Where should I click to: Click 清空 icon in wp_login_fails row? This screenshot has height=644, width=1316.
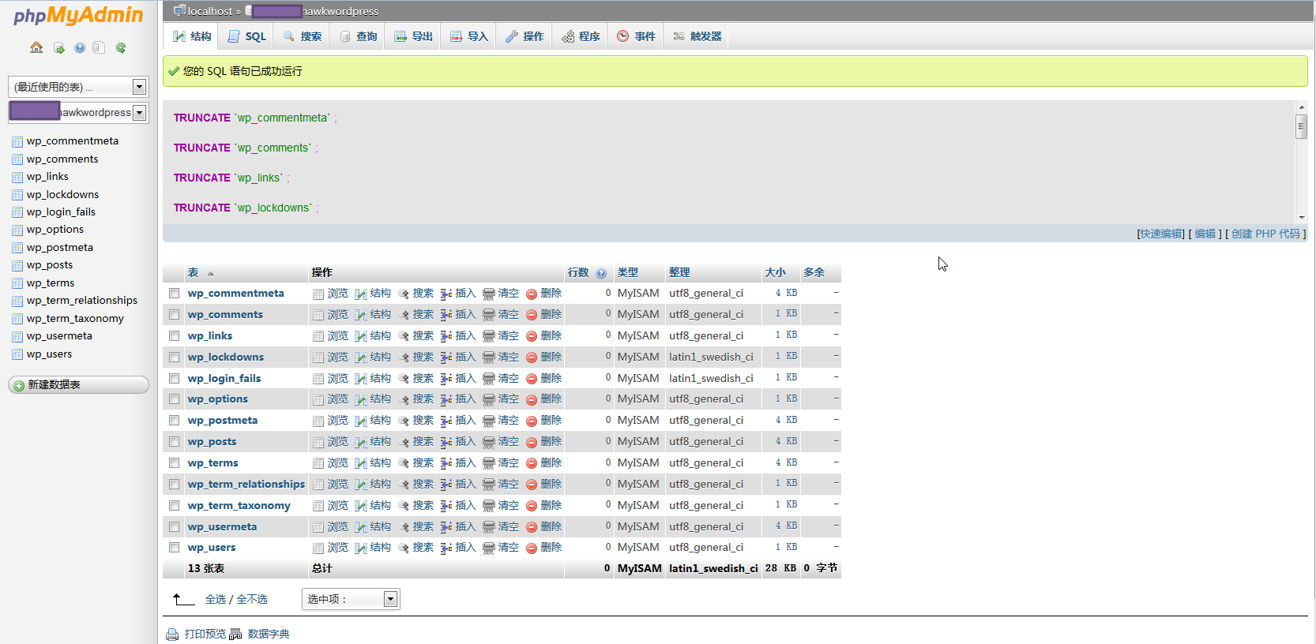[489, 379]
